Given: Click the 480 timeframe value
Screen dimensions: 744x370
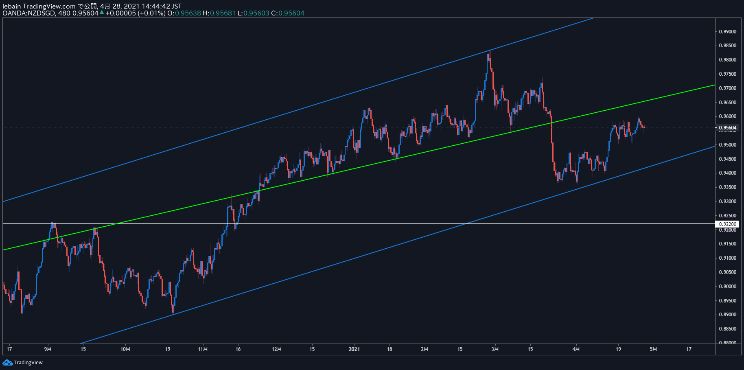Looking at the screenshot, I should (x=64, y=13).
